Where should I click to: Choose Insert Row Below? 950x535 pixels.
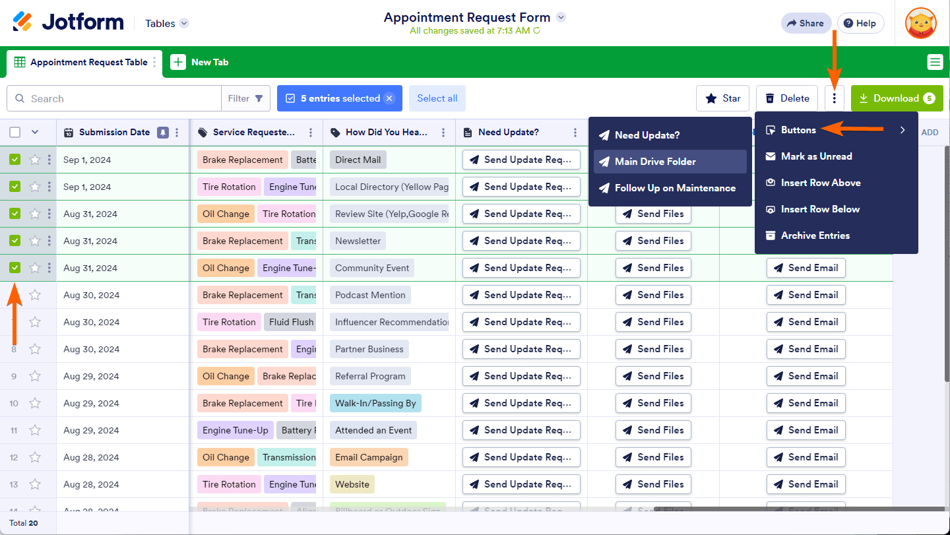837,209
